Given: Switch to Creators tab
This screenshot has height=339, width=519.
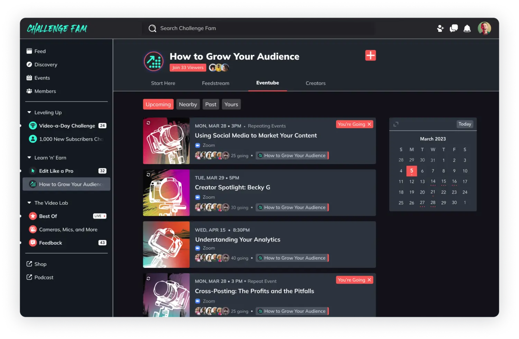Looking at the screenshot, I should click(316, 83).
